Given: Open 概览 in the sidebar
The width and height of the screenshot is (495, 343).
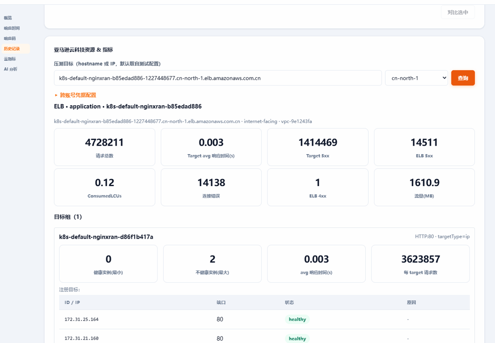Looking at the screenshot, I should (8, 18).
